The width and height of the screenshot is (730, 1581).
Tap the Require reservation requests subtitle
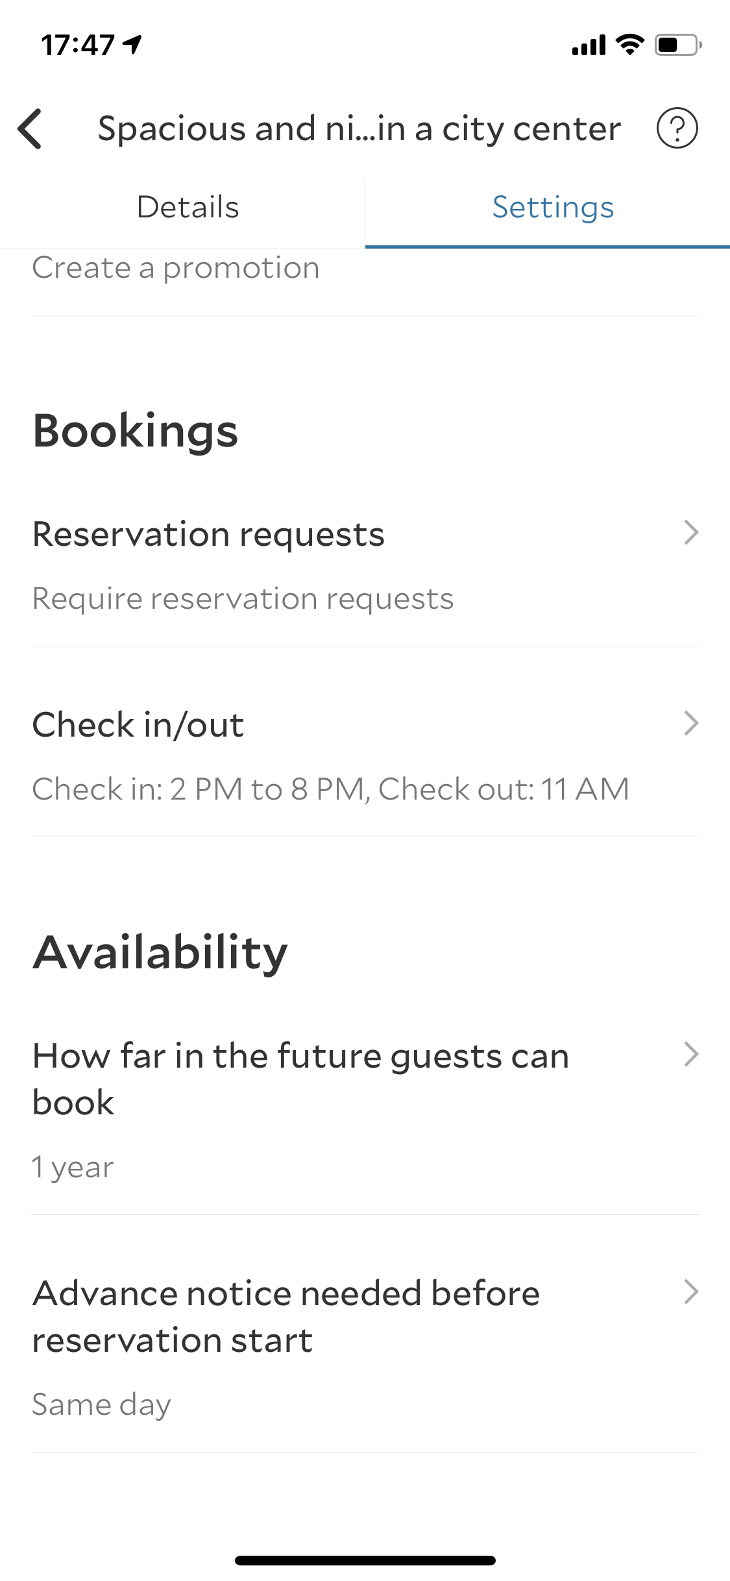[243, 599]
